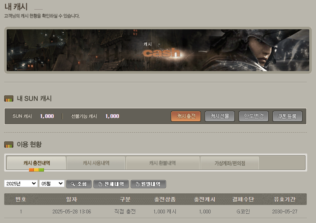Image resolution: width=316 pixels, height=223 pixels.
Task: Click the 전체내역 full history button
Action: [111, 184]
